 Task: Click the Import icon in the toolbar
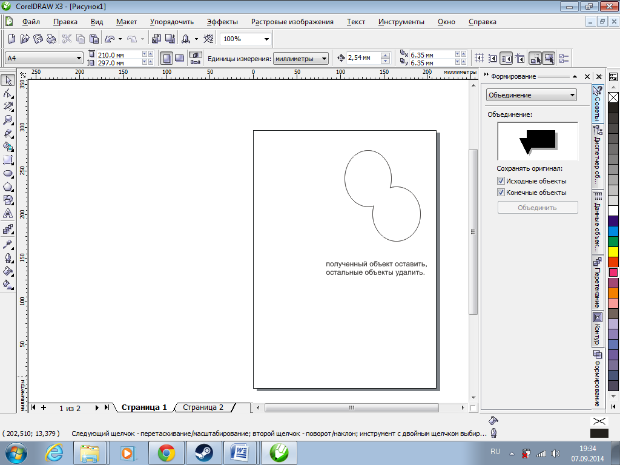[156, 39]
